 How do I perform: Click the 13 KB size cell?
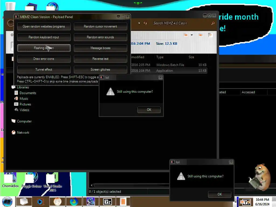click(202, 71)
